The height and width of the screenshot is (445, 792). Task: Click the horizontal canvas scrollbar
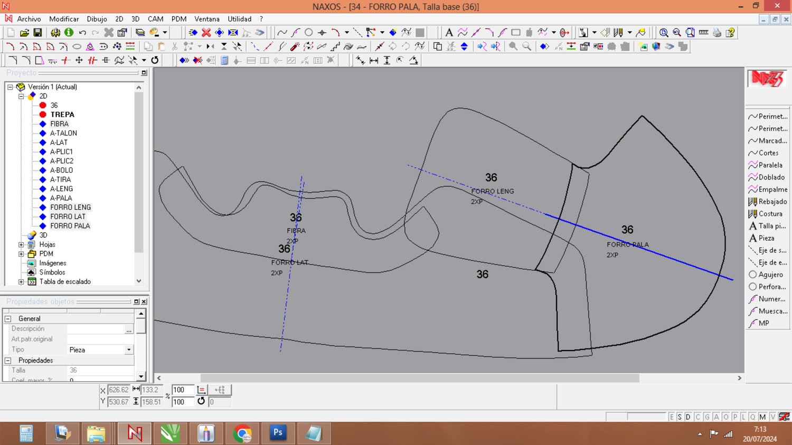point(420,378)
